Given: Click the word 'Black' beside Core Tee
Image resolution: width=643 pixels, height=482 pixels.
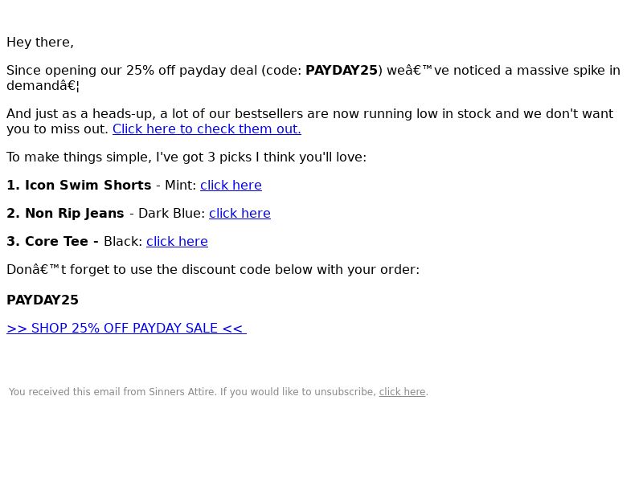Looking at the screenshot, I should click(121, 242).
